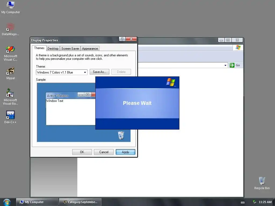Click the Please Wait message

(137, 103)
